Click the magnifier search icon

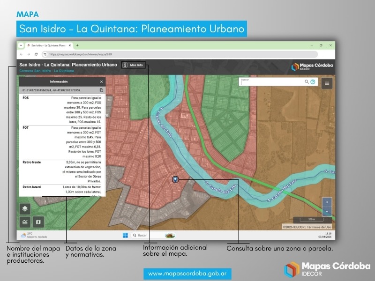[x=307, y=81]
